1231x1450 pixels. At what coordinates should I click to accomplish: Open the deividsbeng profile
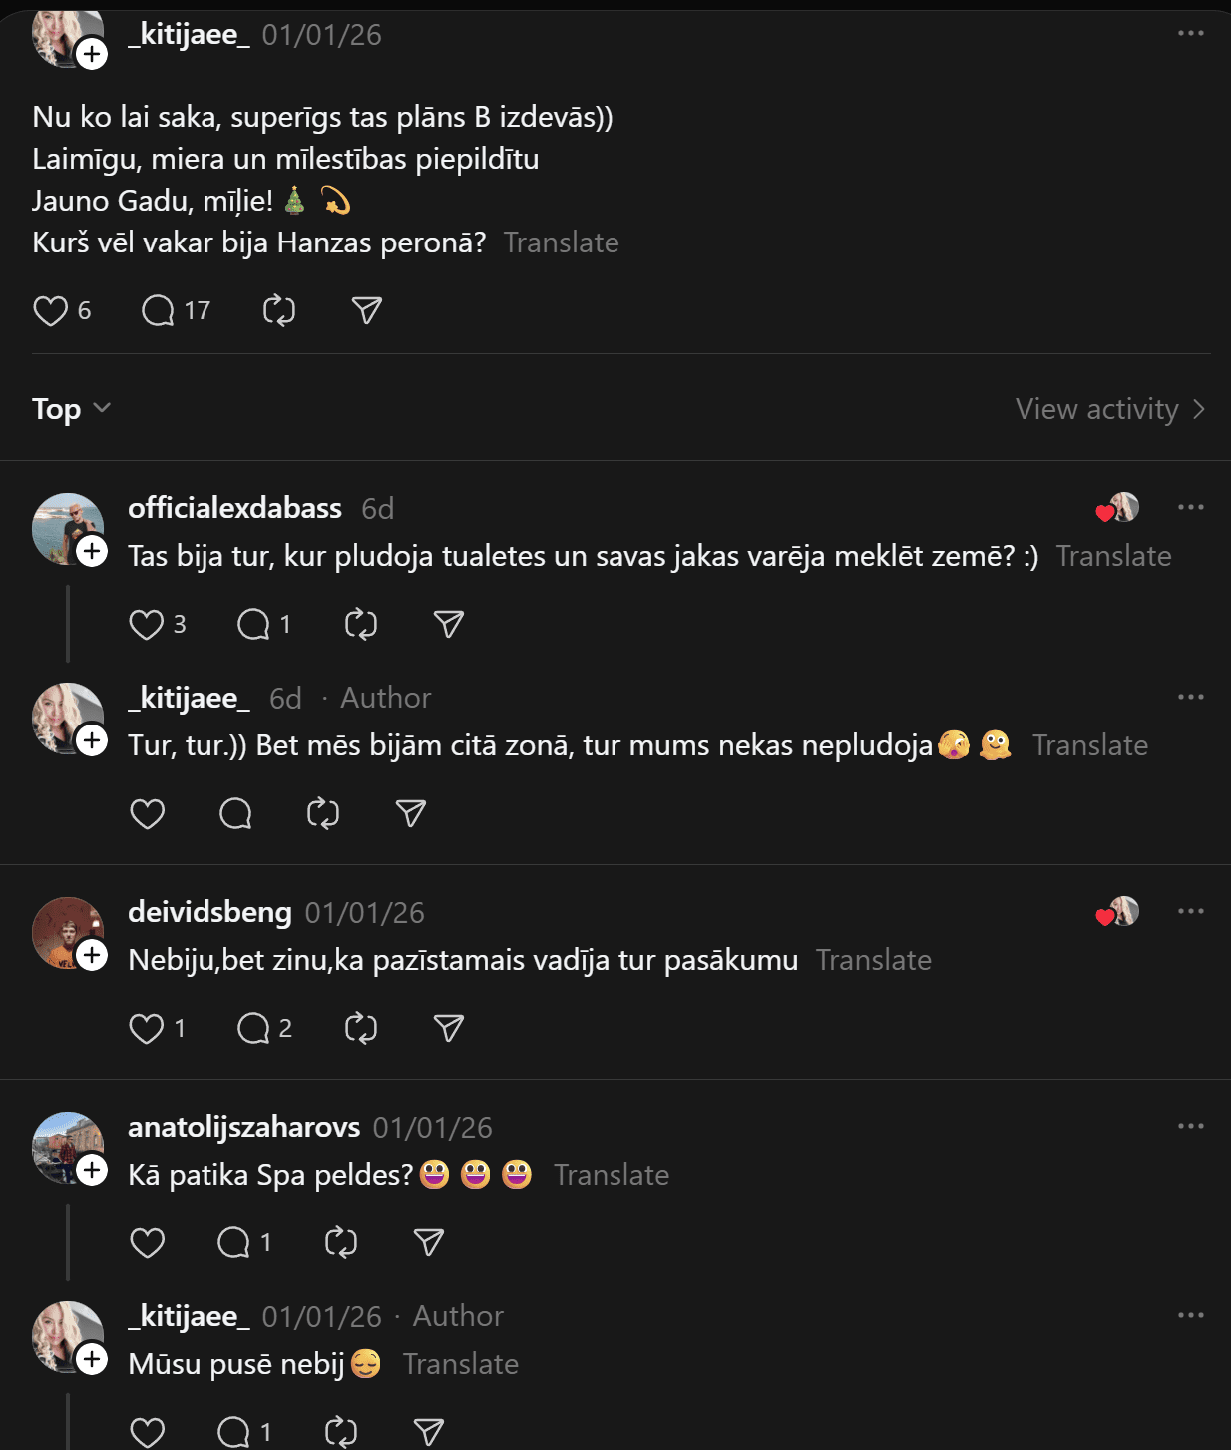click(x=209, y=912)
